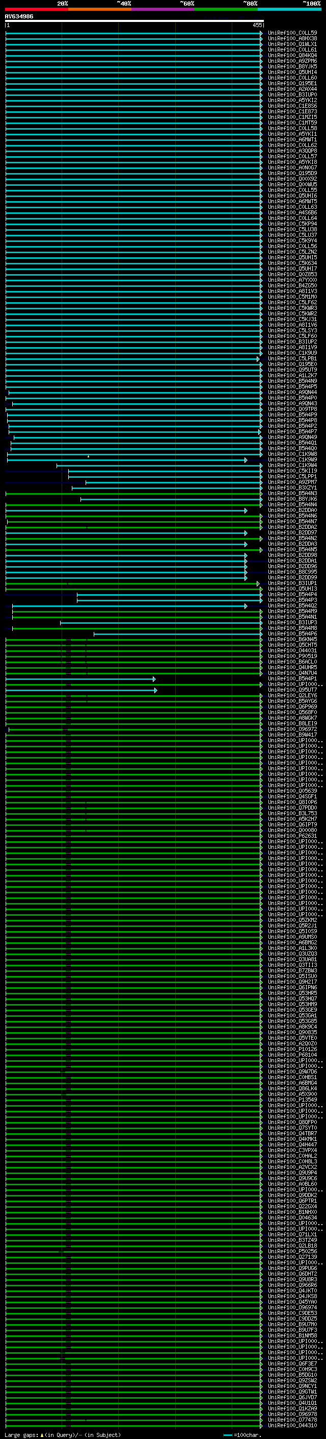Click the purple ~60% identity legend segment
Screen dimensions: 326x1439
pyautogui.click(x=164, y=9)
